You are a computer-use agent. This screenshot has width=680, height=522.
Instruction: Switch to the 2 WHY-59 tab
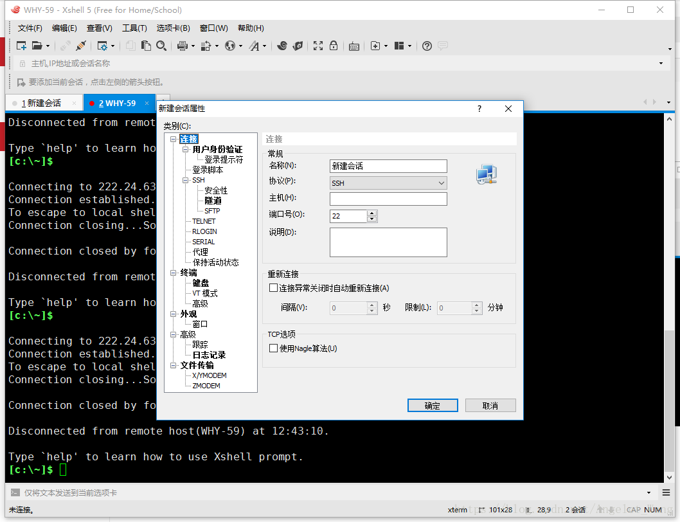(x=119, y=104)
